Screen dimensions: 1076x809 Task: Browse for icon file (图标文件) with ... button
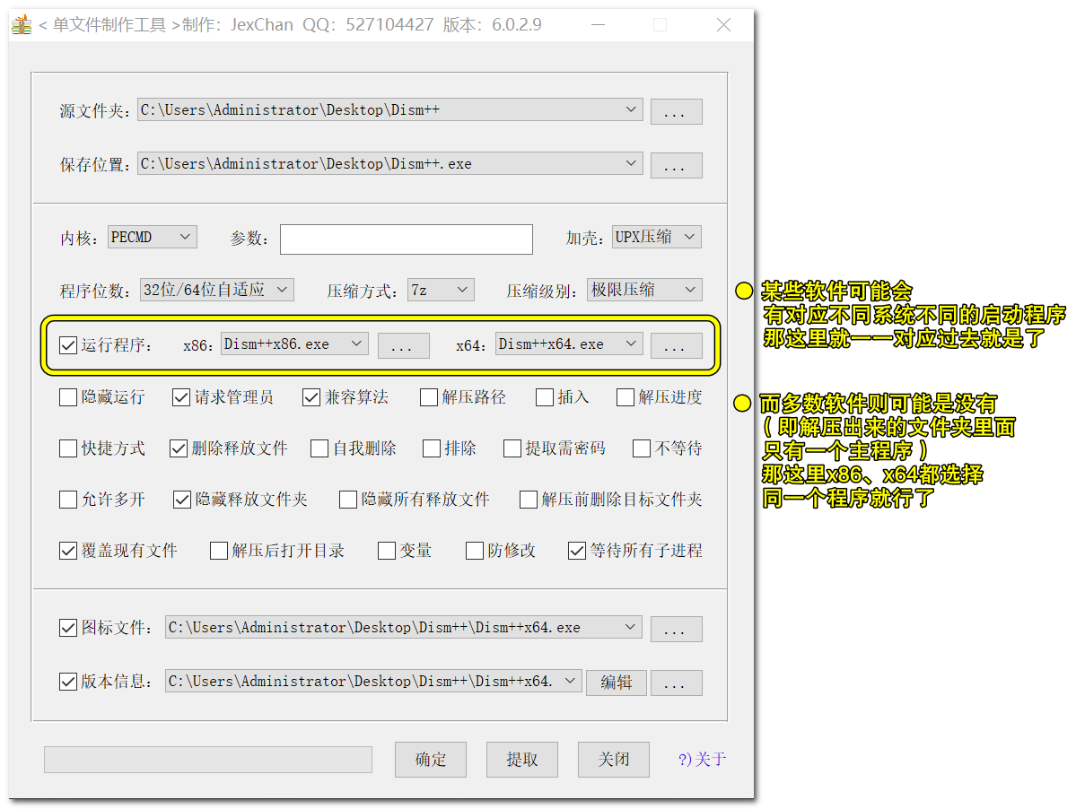(676, 629)
